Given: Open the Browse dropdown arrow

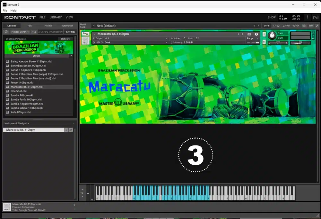Looking at the screenshot, I should (71, 56).
